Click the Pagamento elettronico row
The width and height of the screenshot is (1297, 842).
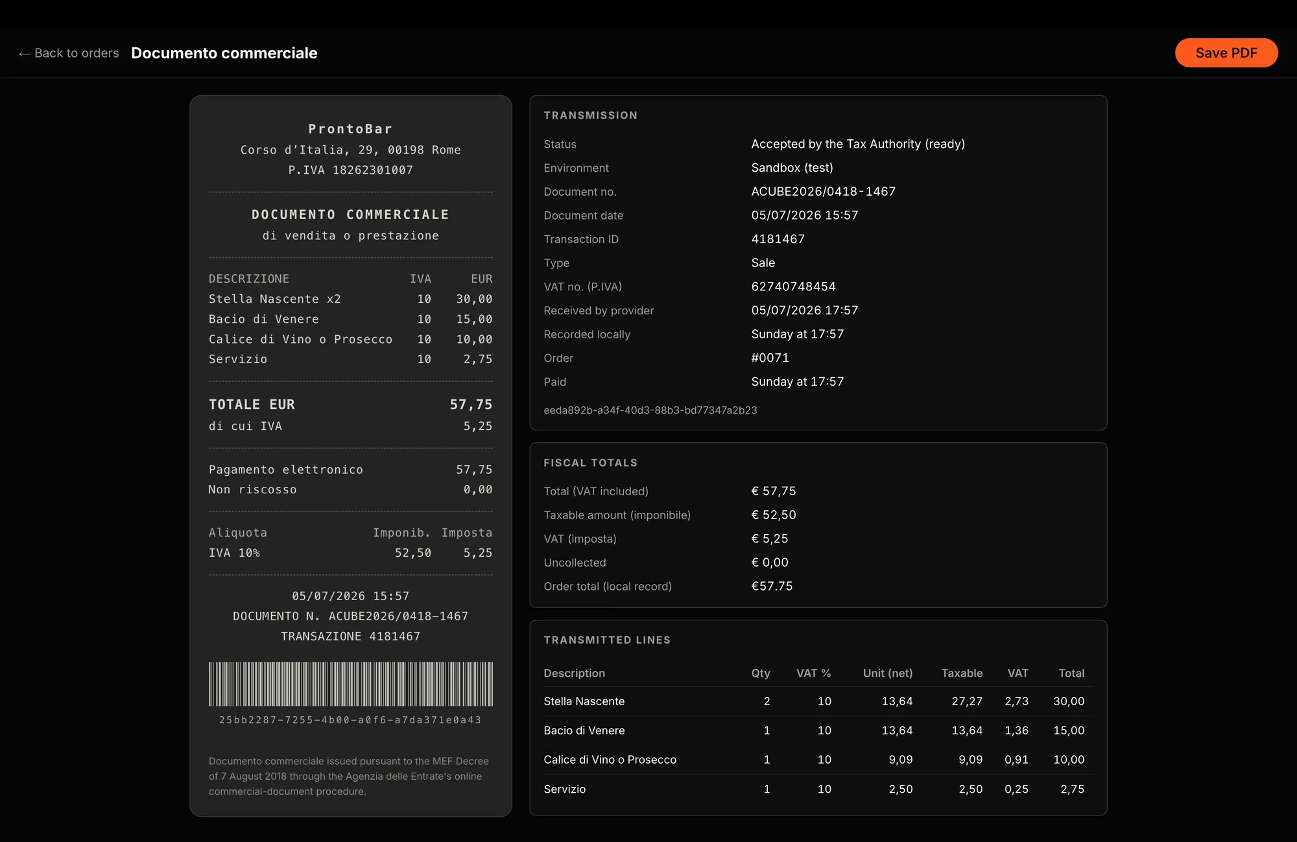coord(350,469)
